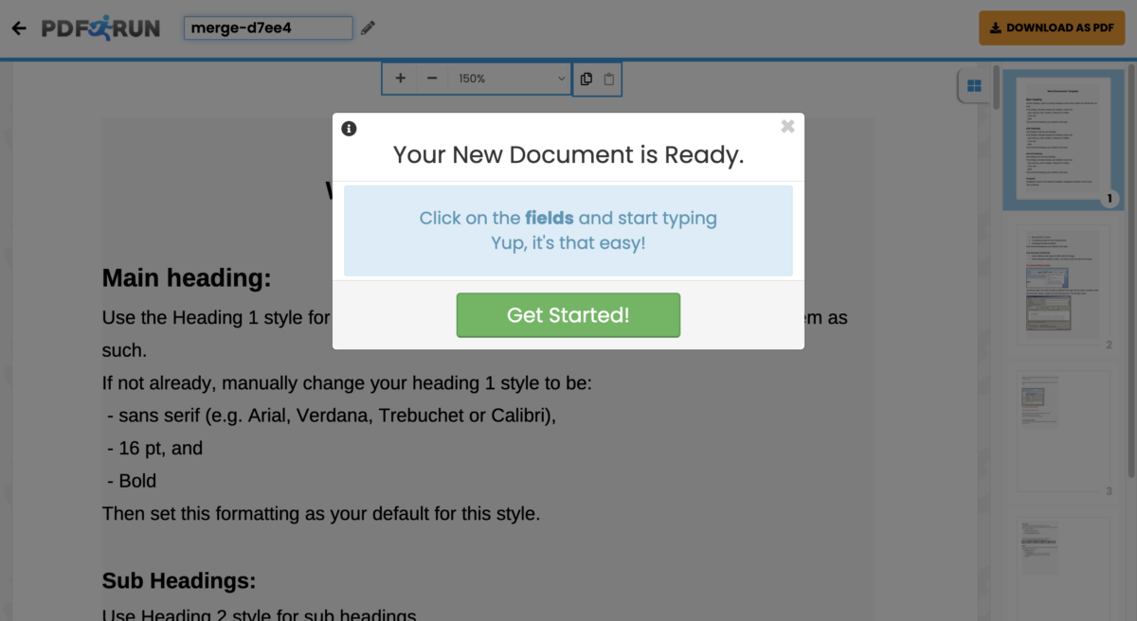1137x621 pixels.
Task: Click 'Then set this formatting' line
Action: click(321, 515)
